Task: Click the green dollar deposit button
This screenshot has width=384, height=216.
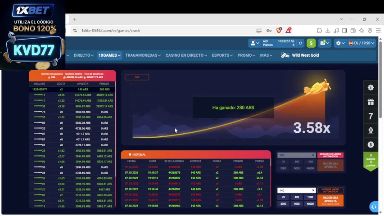Action: [x=311, y=43]
